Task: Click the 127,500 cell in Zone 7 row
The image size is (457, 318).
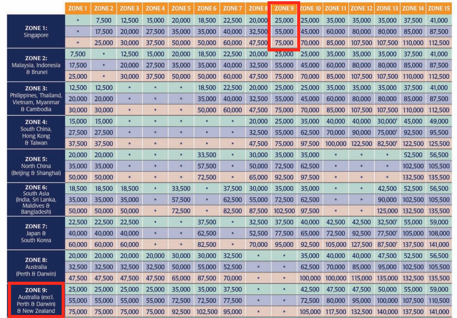Action: (361, 244)
